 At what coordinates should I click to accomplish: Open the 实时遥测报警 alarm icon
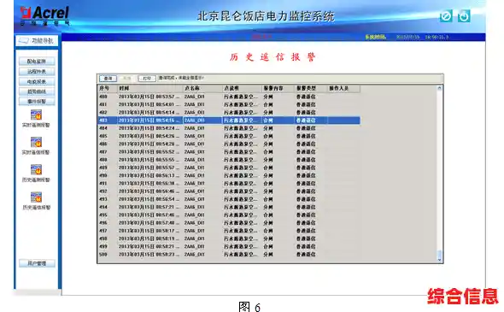coord(37,115)
